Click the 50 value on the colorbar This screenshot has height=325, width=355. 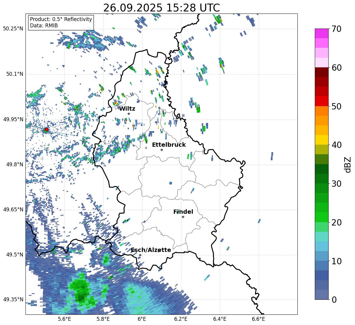pos(336,106)
